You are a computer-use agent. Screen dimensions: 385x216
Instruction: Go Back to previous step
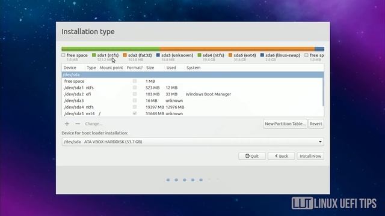coord(281,156)
